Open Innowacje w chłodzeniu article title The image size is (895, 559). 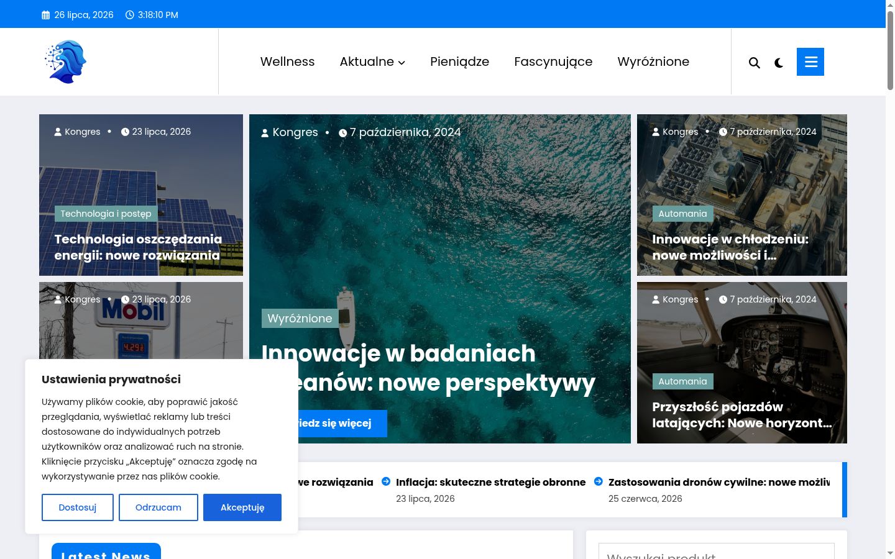coord(730,247)
